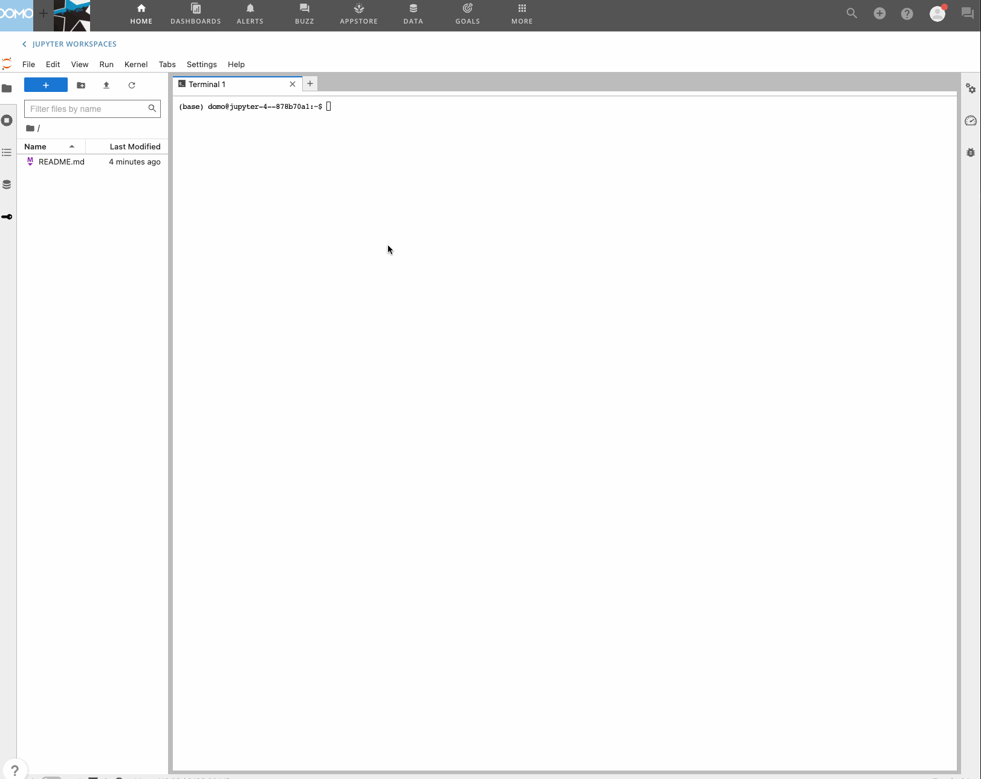Viewport: 981px width, 779px height.
Task: Open Domo search from the top bar
Action: [x=852, y=13]
